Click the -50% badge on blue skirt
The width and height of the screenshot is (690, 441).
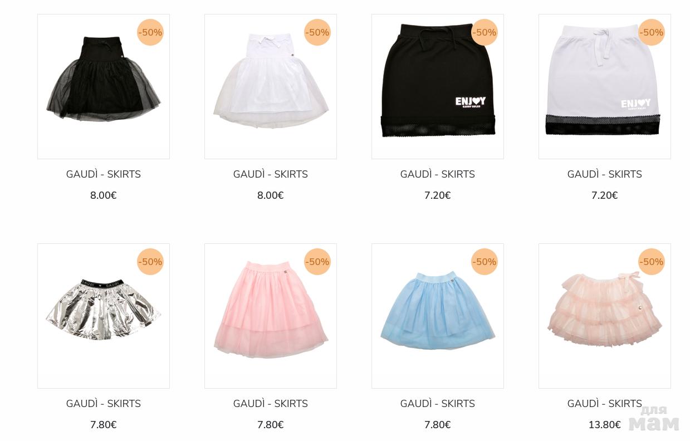[485, 262]
